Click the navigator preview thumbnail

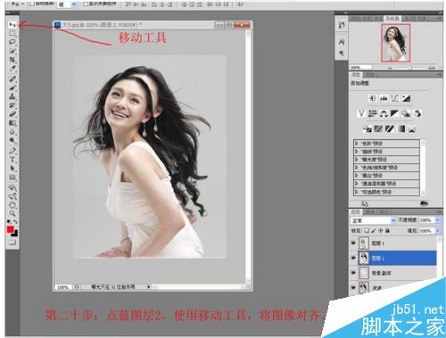pyautogui.click(x=396, y=43)
